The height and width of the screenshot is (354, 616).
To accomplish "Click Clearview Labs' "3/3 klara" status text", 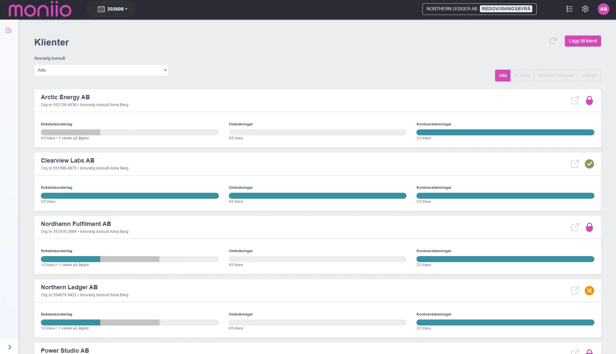I will (48, 202).
